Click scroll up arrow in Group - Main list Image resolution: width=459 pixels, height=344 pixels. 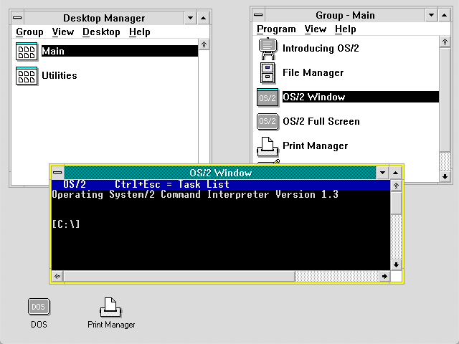(x=445, y=42)
